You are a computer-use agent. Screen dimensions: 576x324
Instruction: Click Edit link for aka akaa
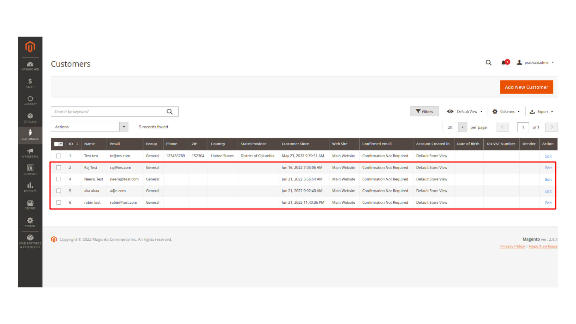(x=548, y=191)
